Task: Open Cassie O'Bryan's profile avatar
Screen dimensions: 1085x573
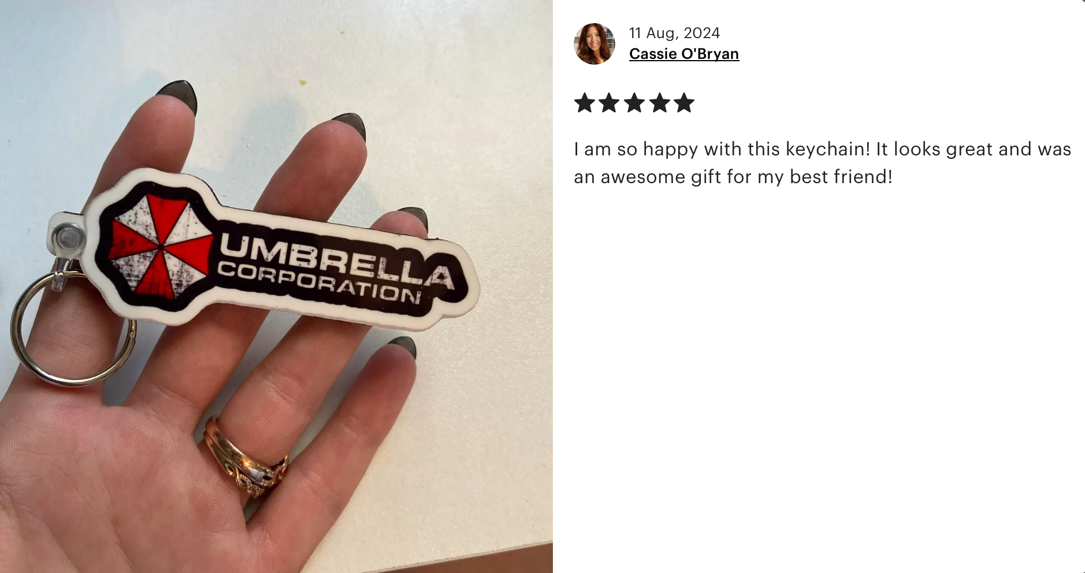Action: click(x=594, y=44)
